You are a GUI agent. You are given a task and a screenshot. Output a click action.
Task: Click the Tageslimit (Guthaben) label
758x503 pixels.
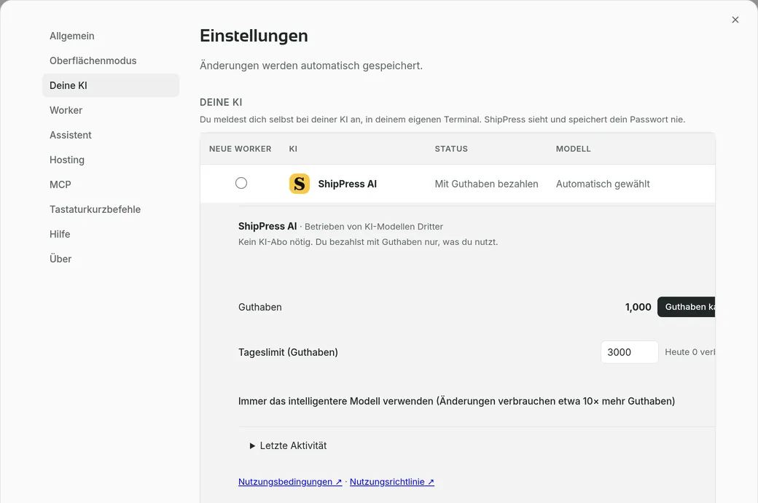pyautogui.click(x=288, y=352)
